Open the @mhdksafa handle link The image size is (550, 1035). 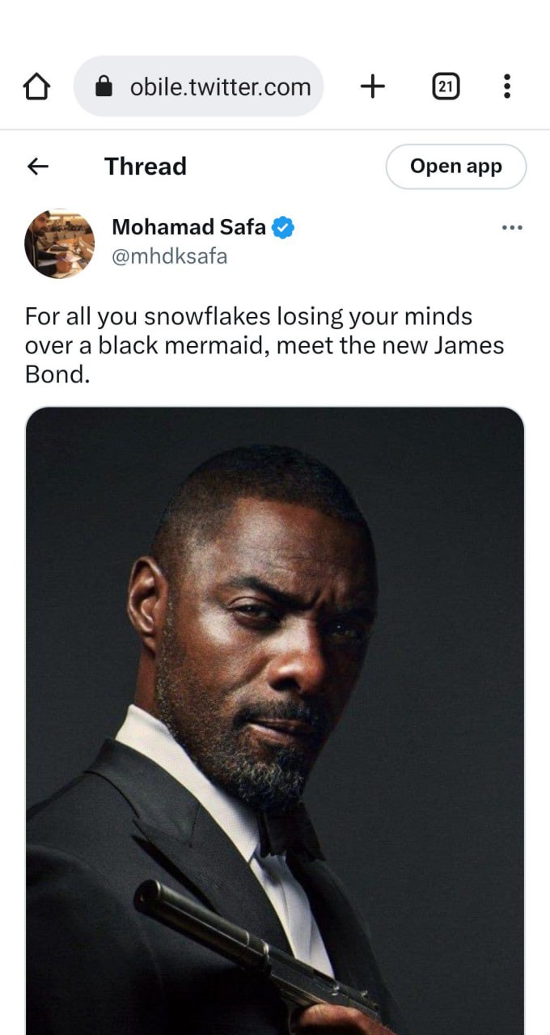pyautogui.click(x=169, y=257)
